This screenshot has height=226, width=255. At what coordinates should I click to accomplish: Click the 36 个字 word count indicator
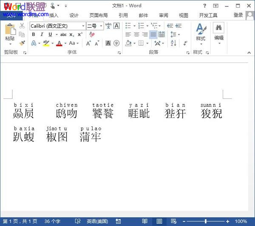[x=52, y=221]
